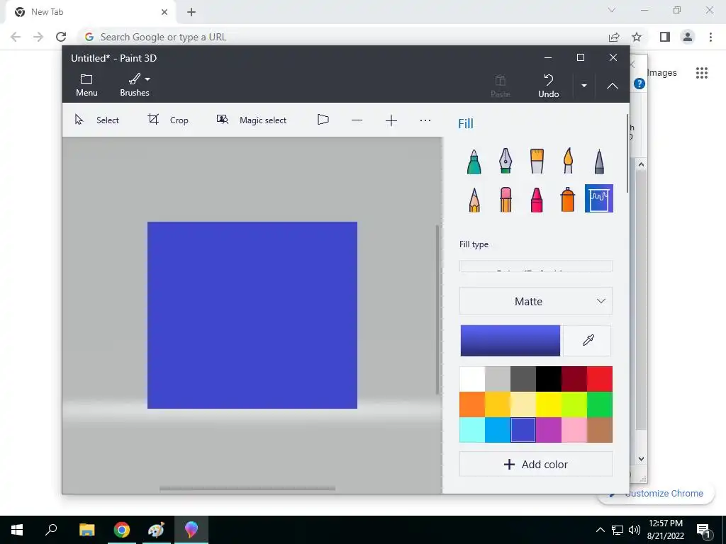
Task: Open the taskbar notification center
Action: click(x=703, y=530)
